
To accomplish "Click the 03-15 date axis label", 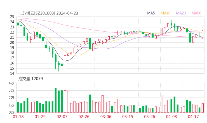I will point(128,117).
